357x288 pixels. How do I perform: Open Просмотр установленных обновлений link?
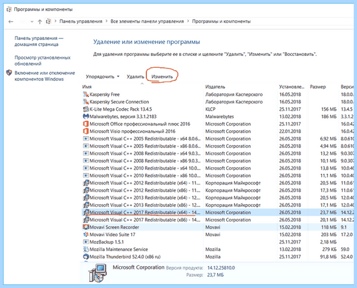43,61
